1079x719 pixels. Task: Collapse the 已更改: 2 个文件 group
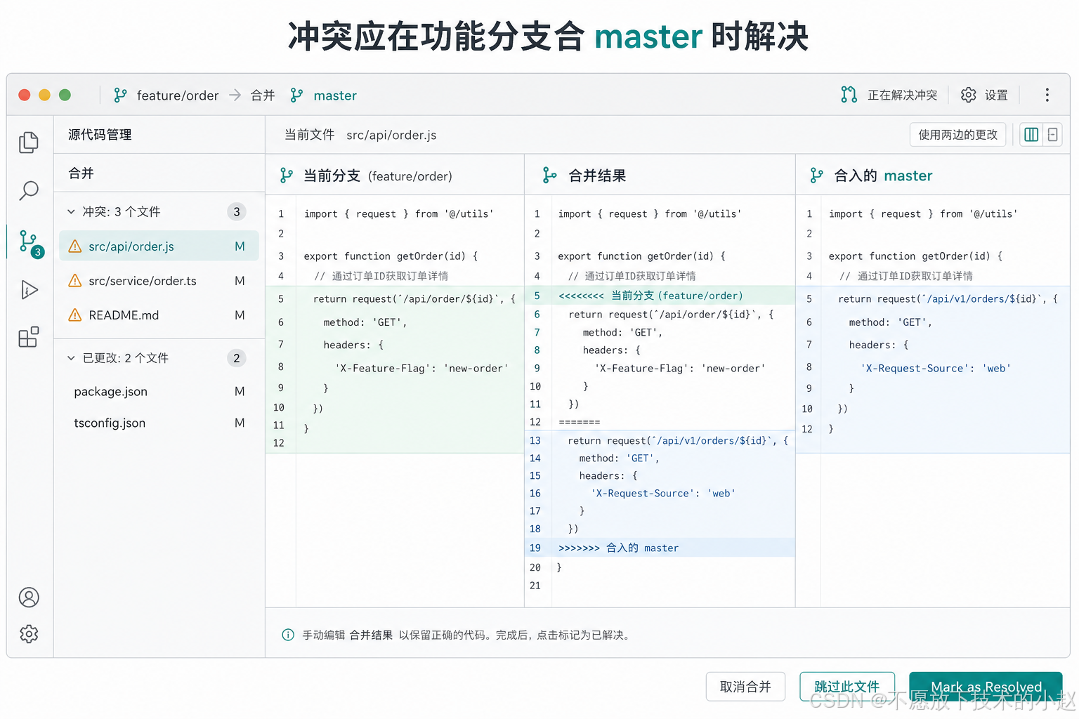point(71,358)
